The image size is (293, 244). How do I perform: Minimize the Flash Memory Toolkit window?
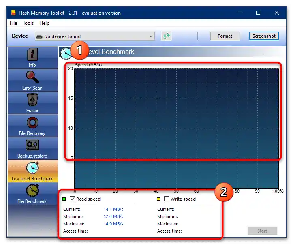coord(240,13)
